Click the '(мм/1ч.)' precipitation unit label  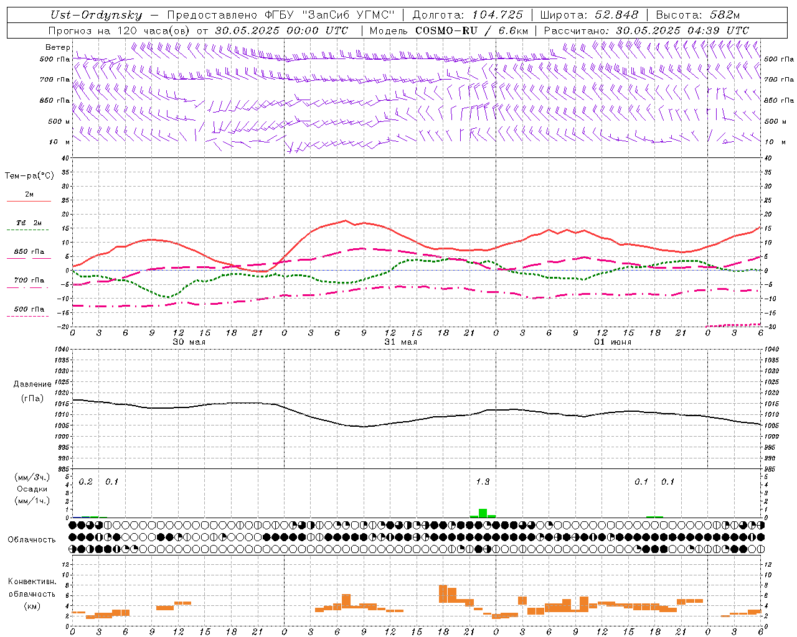pyautogui.click(x=32, y=500)
